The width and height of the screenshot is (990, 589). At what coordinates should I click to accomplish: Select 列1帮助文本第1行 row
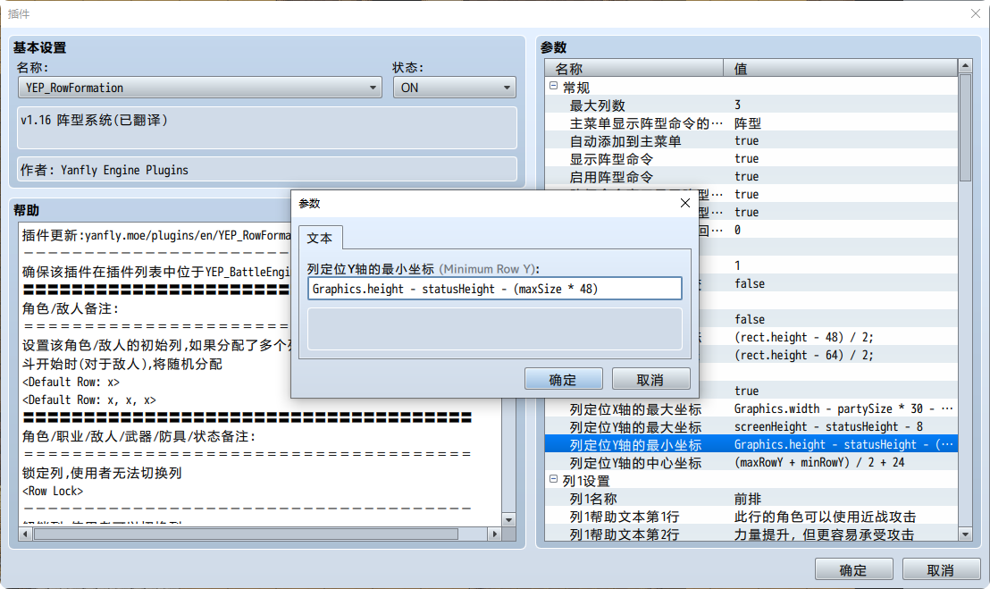tap(751, 517)
